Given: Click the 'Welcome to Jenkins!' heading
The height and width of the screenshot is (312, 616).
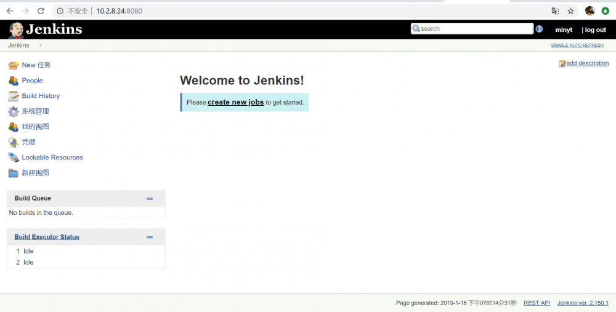Looking at the screenshot, I should (242, 81).
